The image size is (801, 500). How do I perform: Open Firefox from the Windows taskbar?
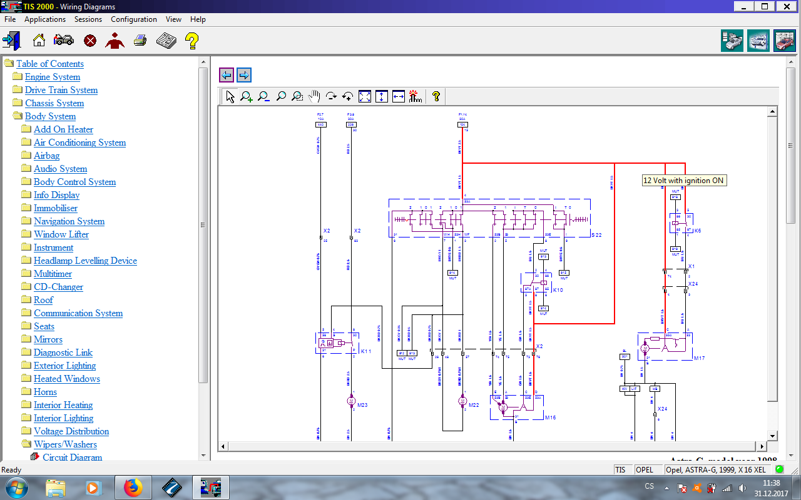(x=133, y=487)
